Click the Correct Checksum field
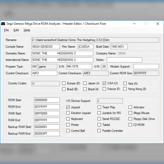The width and height of the screenshot is (164, 164). coord(96,73)
